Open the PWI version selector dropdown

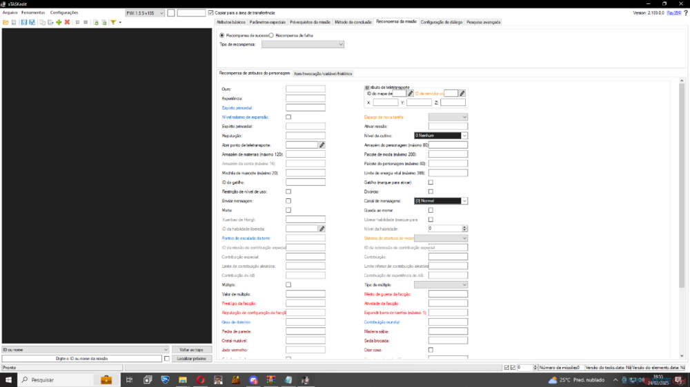pyautogui.click(x=145, y=12)
